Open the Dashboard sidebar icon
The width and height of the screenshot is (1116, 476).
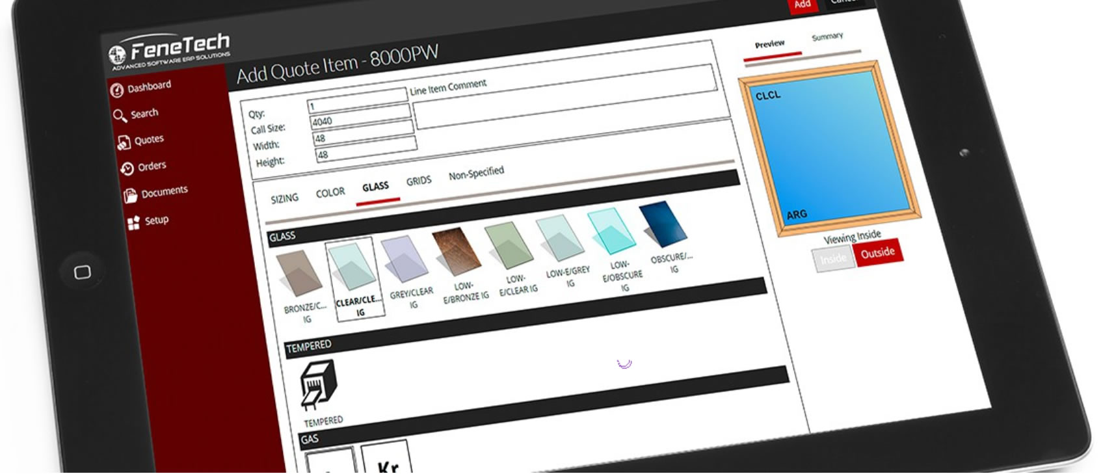click(x=116, y=90)
